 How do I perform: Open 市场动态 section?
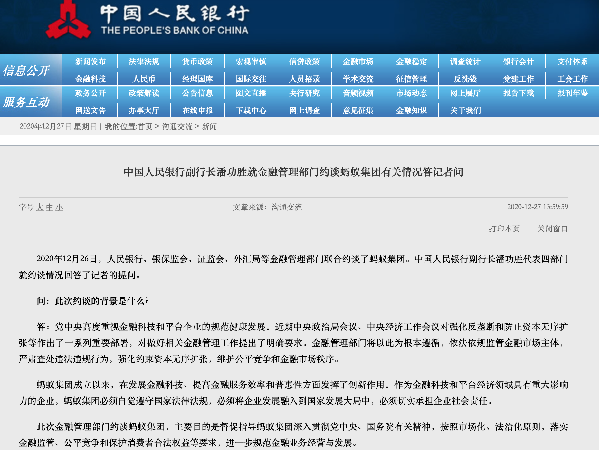[411, 93]
